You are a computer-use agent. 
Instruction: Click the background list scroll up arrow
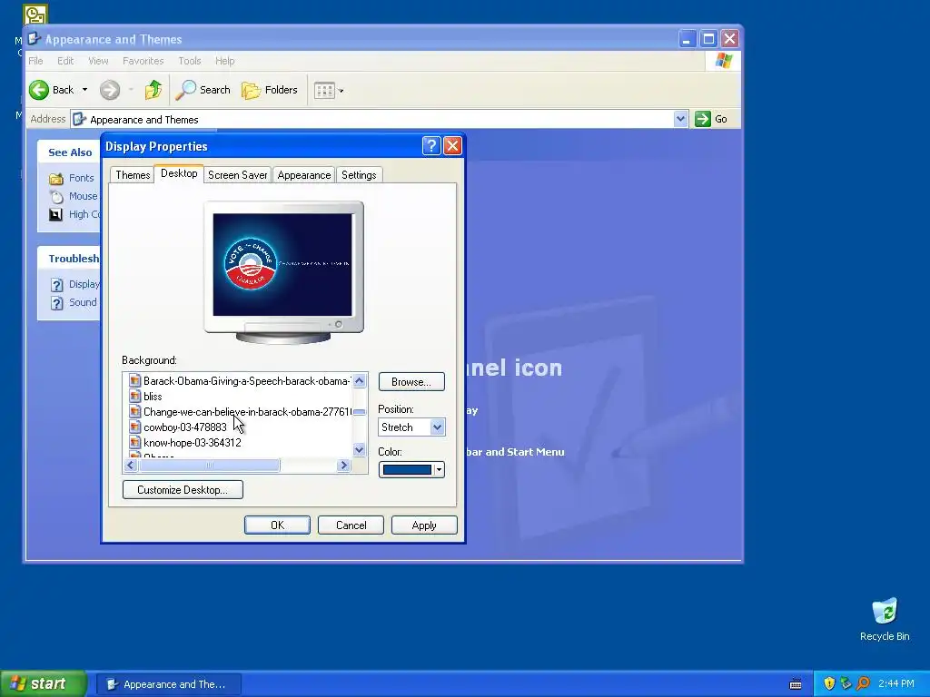[360, 380]
